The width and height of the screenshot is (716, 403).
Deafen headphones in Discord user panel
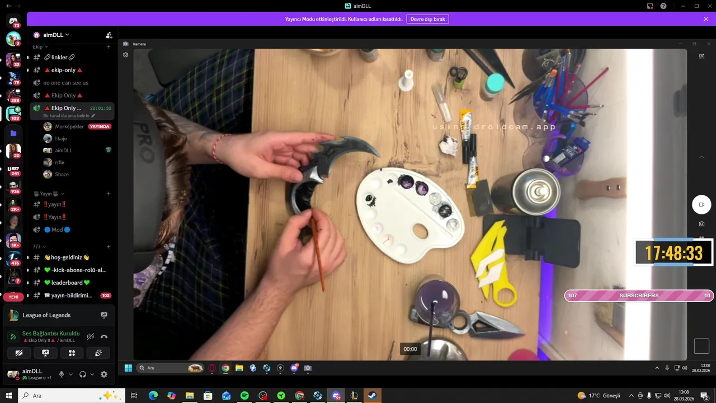coord(83,374)
